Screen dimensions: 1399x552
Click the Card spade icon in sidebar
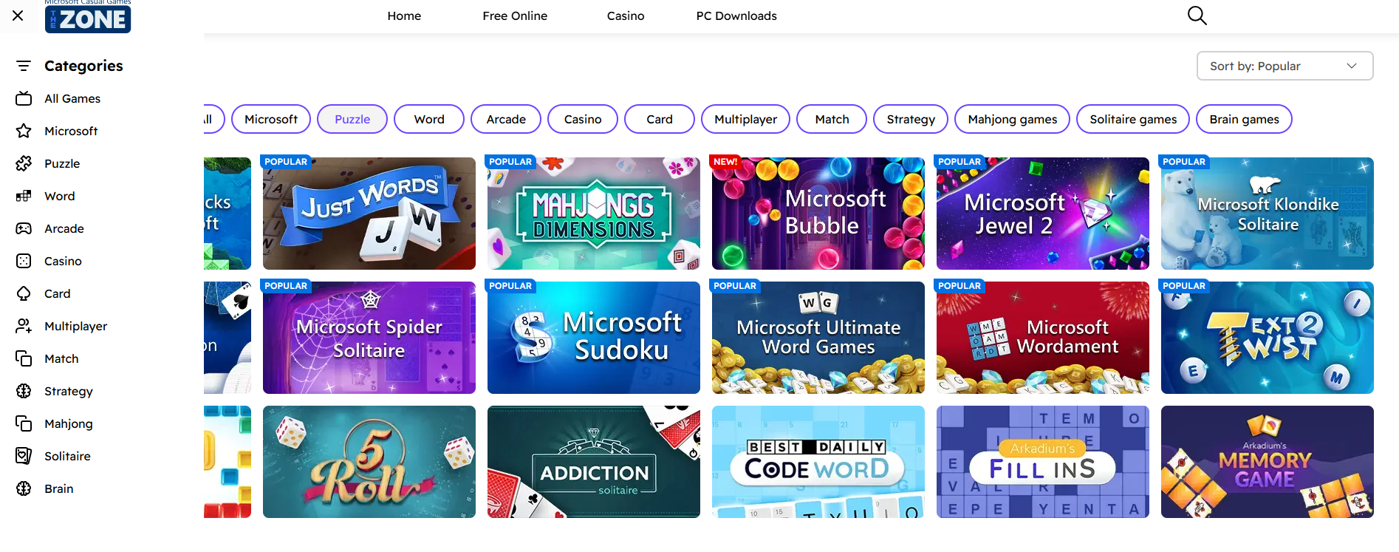click(x=24, y=293)
